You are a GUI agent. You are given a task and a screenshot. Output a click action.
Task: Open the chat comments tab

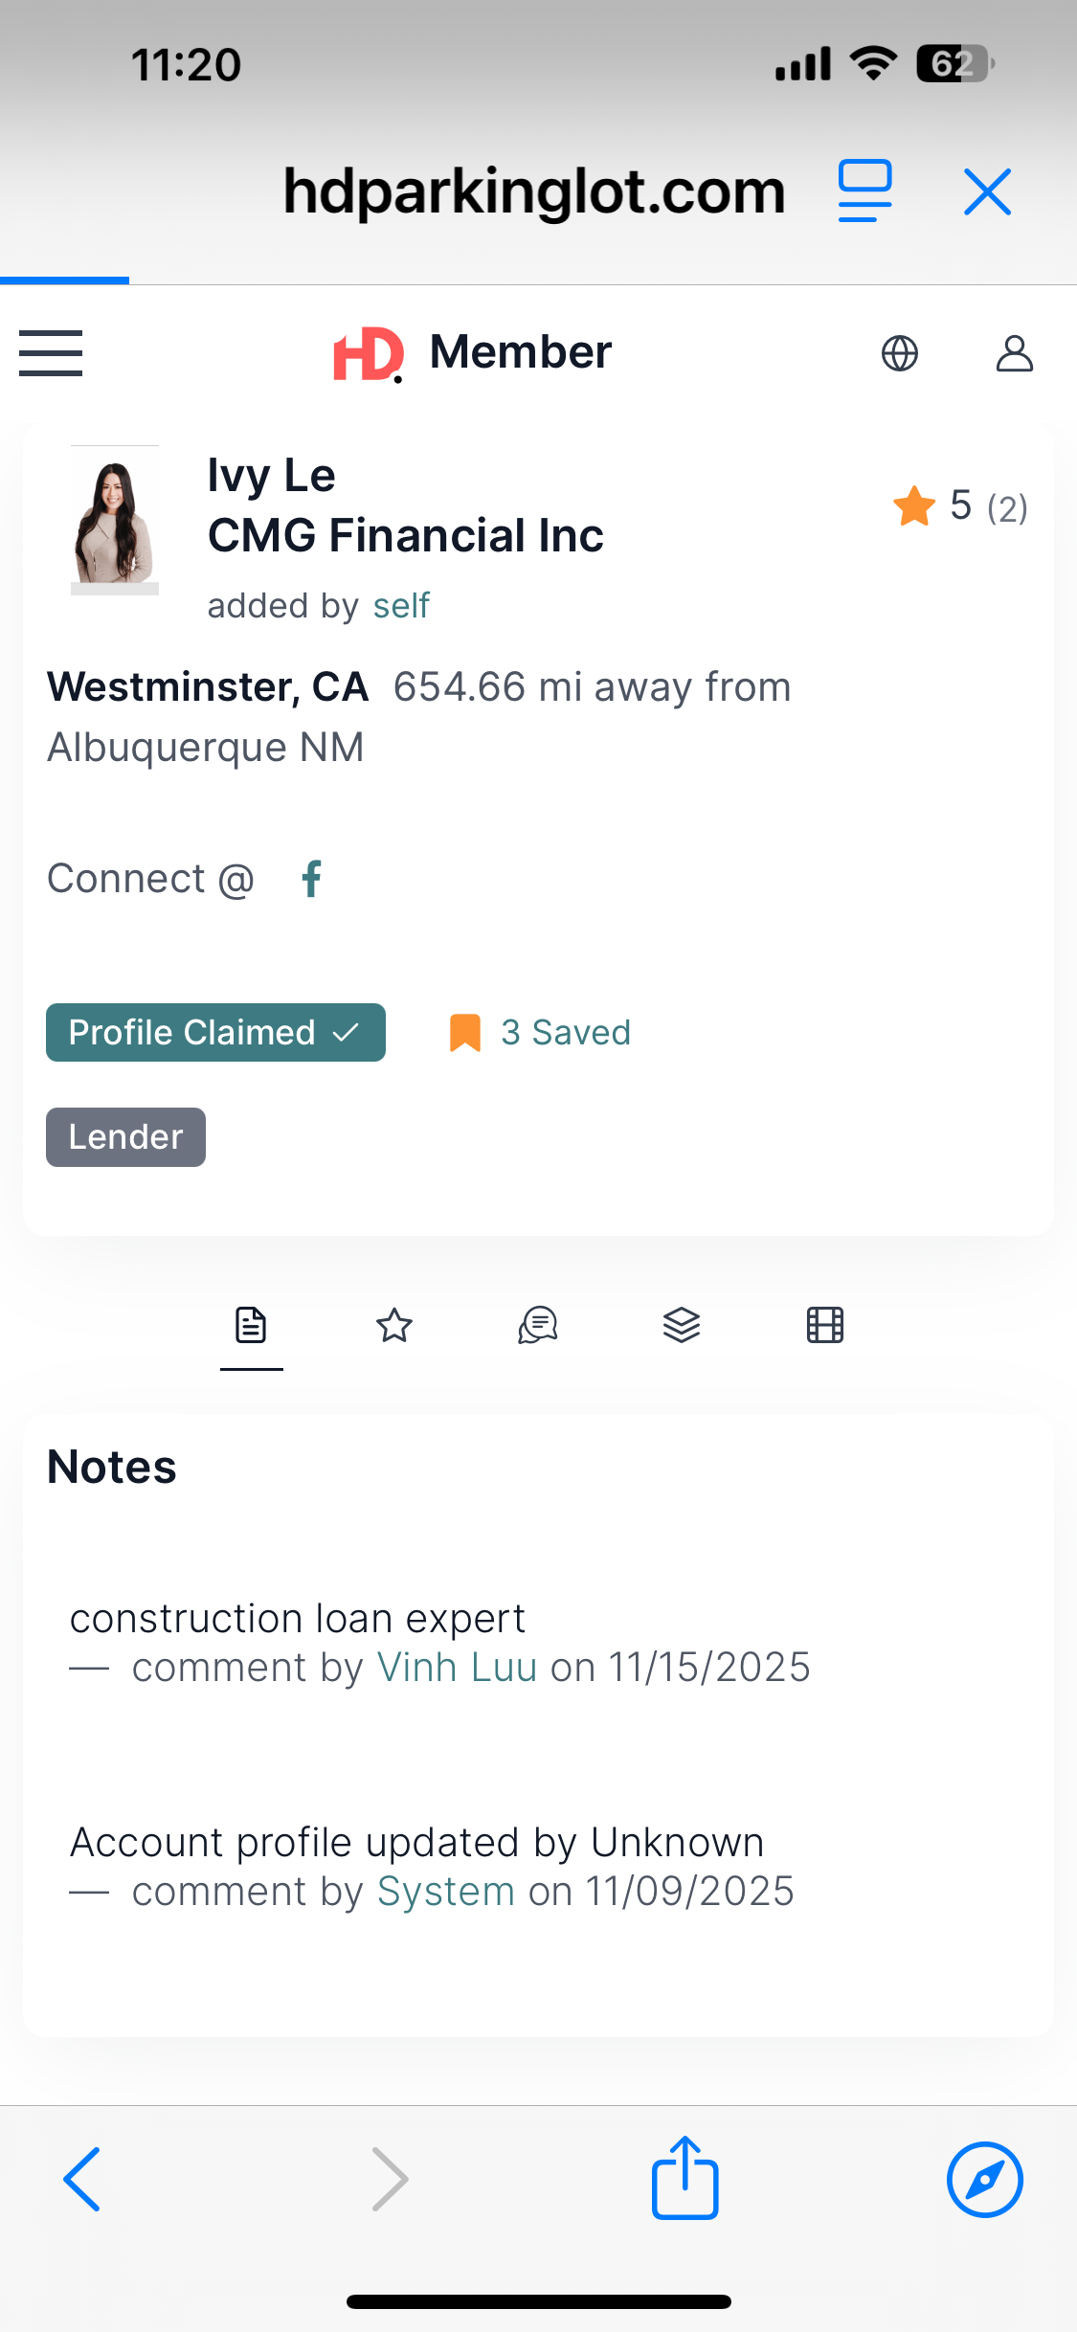click(538, 1326)
